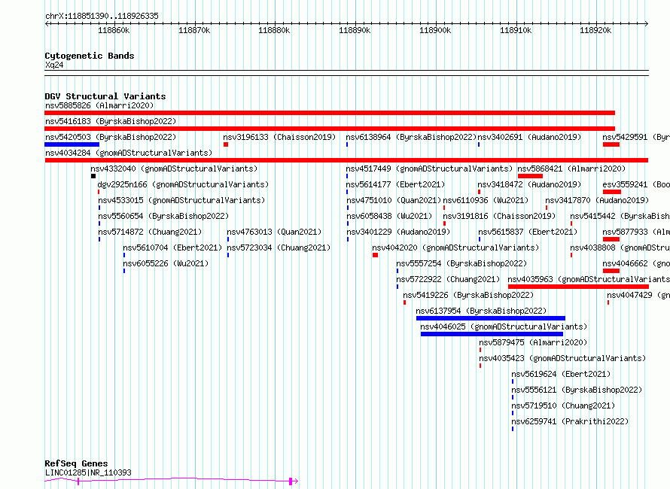Click nsv3417870 (Audano2019) label
Screen dimensions: 670x489
597,200
